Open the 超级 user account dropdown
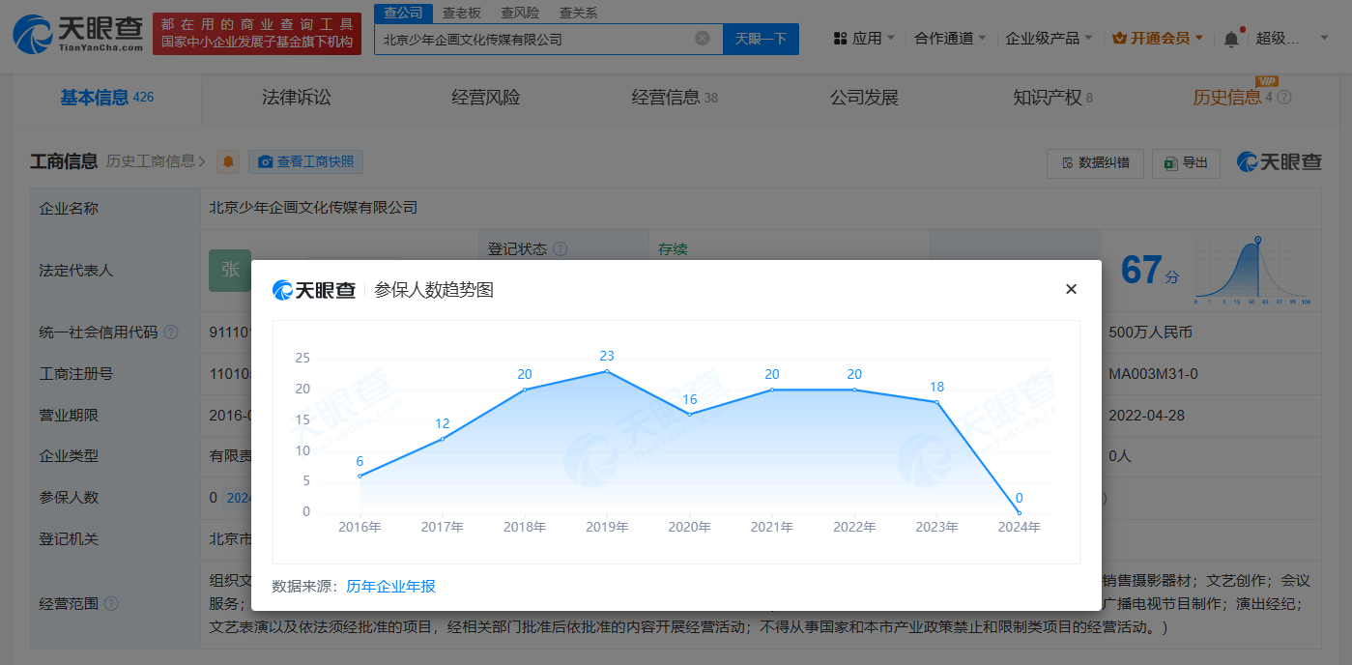Image resolution: width=1352 pixels, height=665 pixels. 1291,39
